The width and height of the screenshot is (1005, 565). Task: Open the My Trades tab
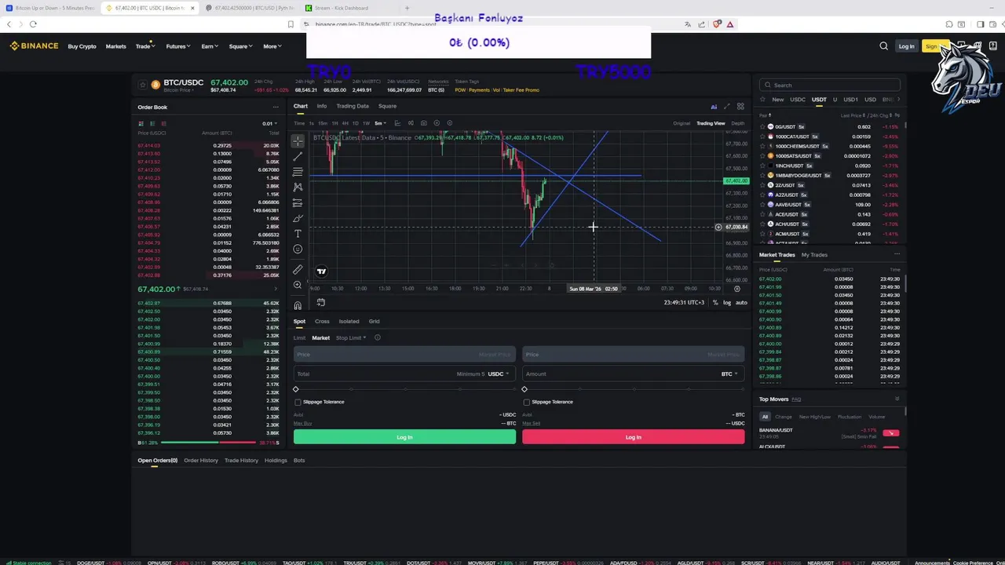point(814,254)
